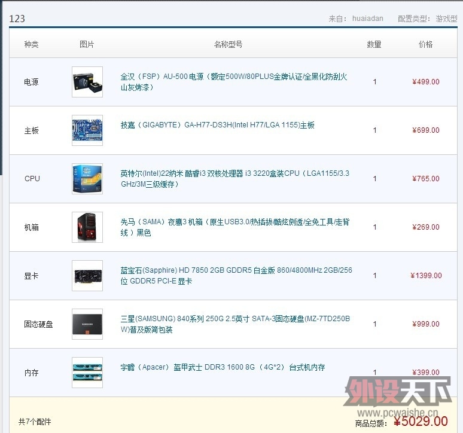Open the 全汉（FSP）AU-500电源 product link

click(x=233, y=82)
